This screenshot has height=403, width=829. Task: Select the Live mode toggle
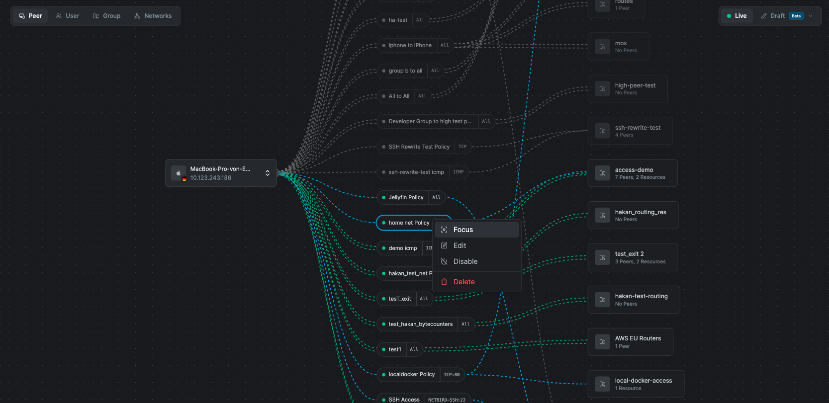[x=737, y=16]
